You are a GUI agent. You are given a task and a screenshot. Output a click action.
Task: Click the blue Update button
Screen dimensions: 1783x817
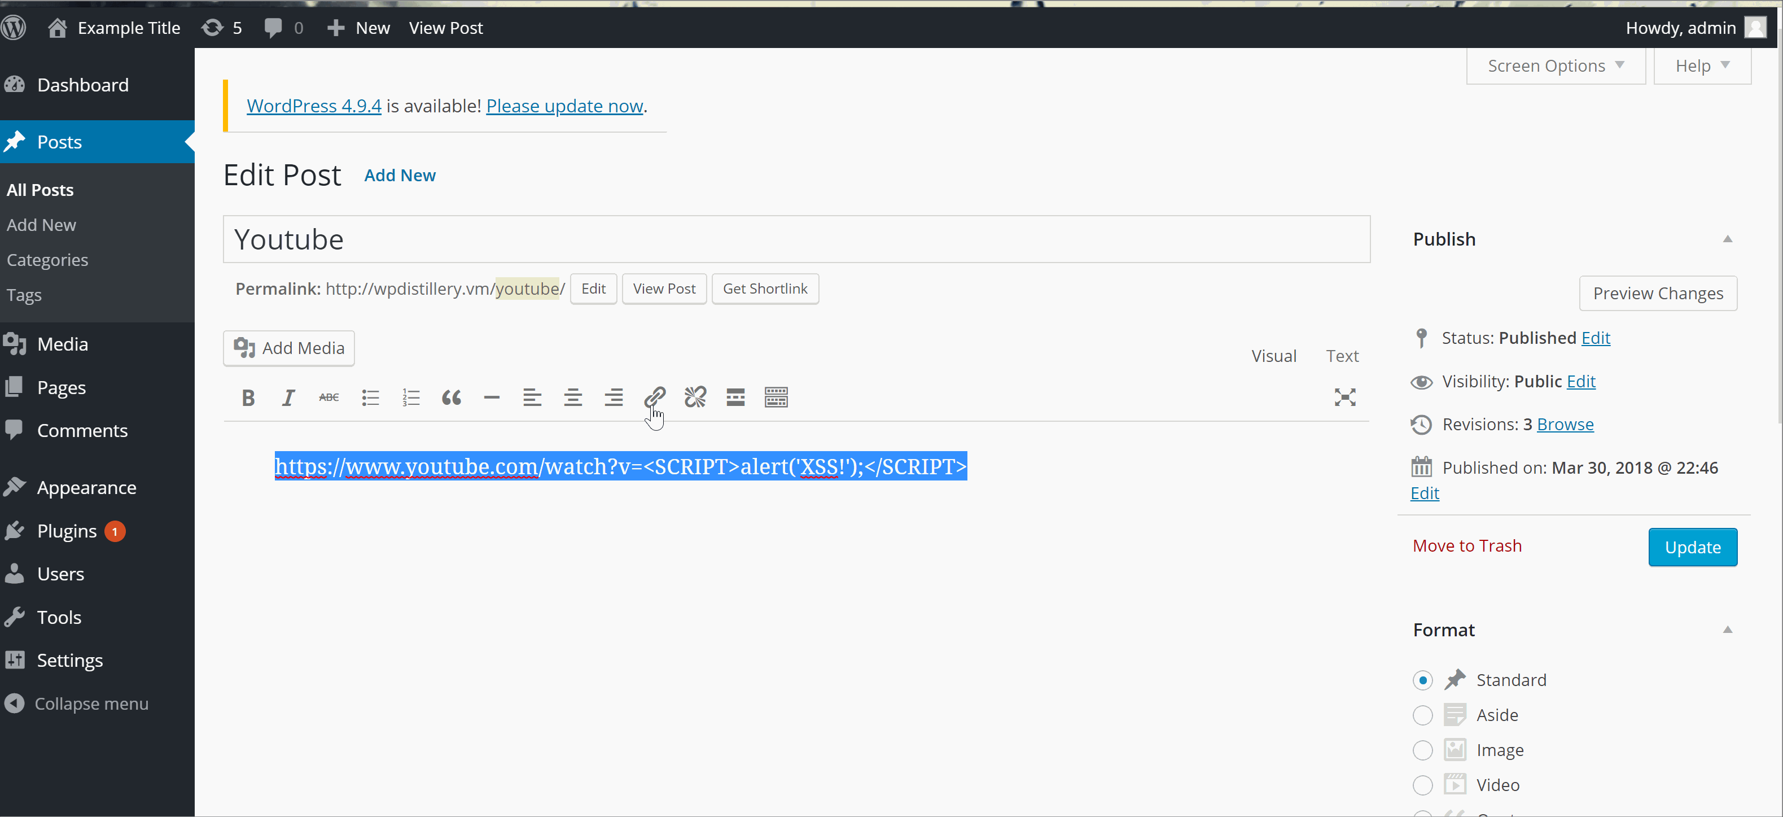(x=1692, y=548)
